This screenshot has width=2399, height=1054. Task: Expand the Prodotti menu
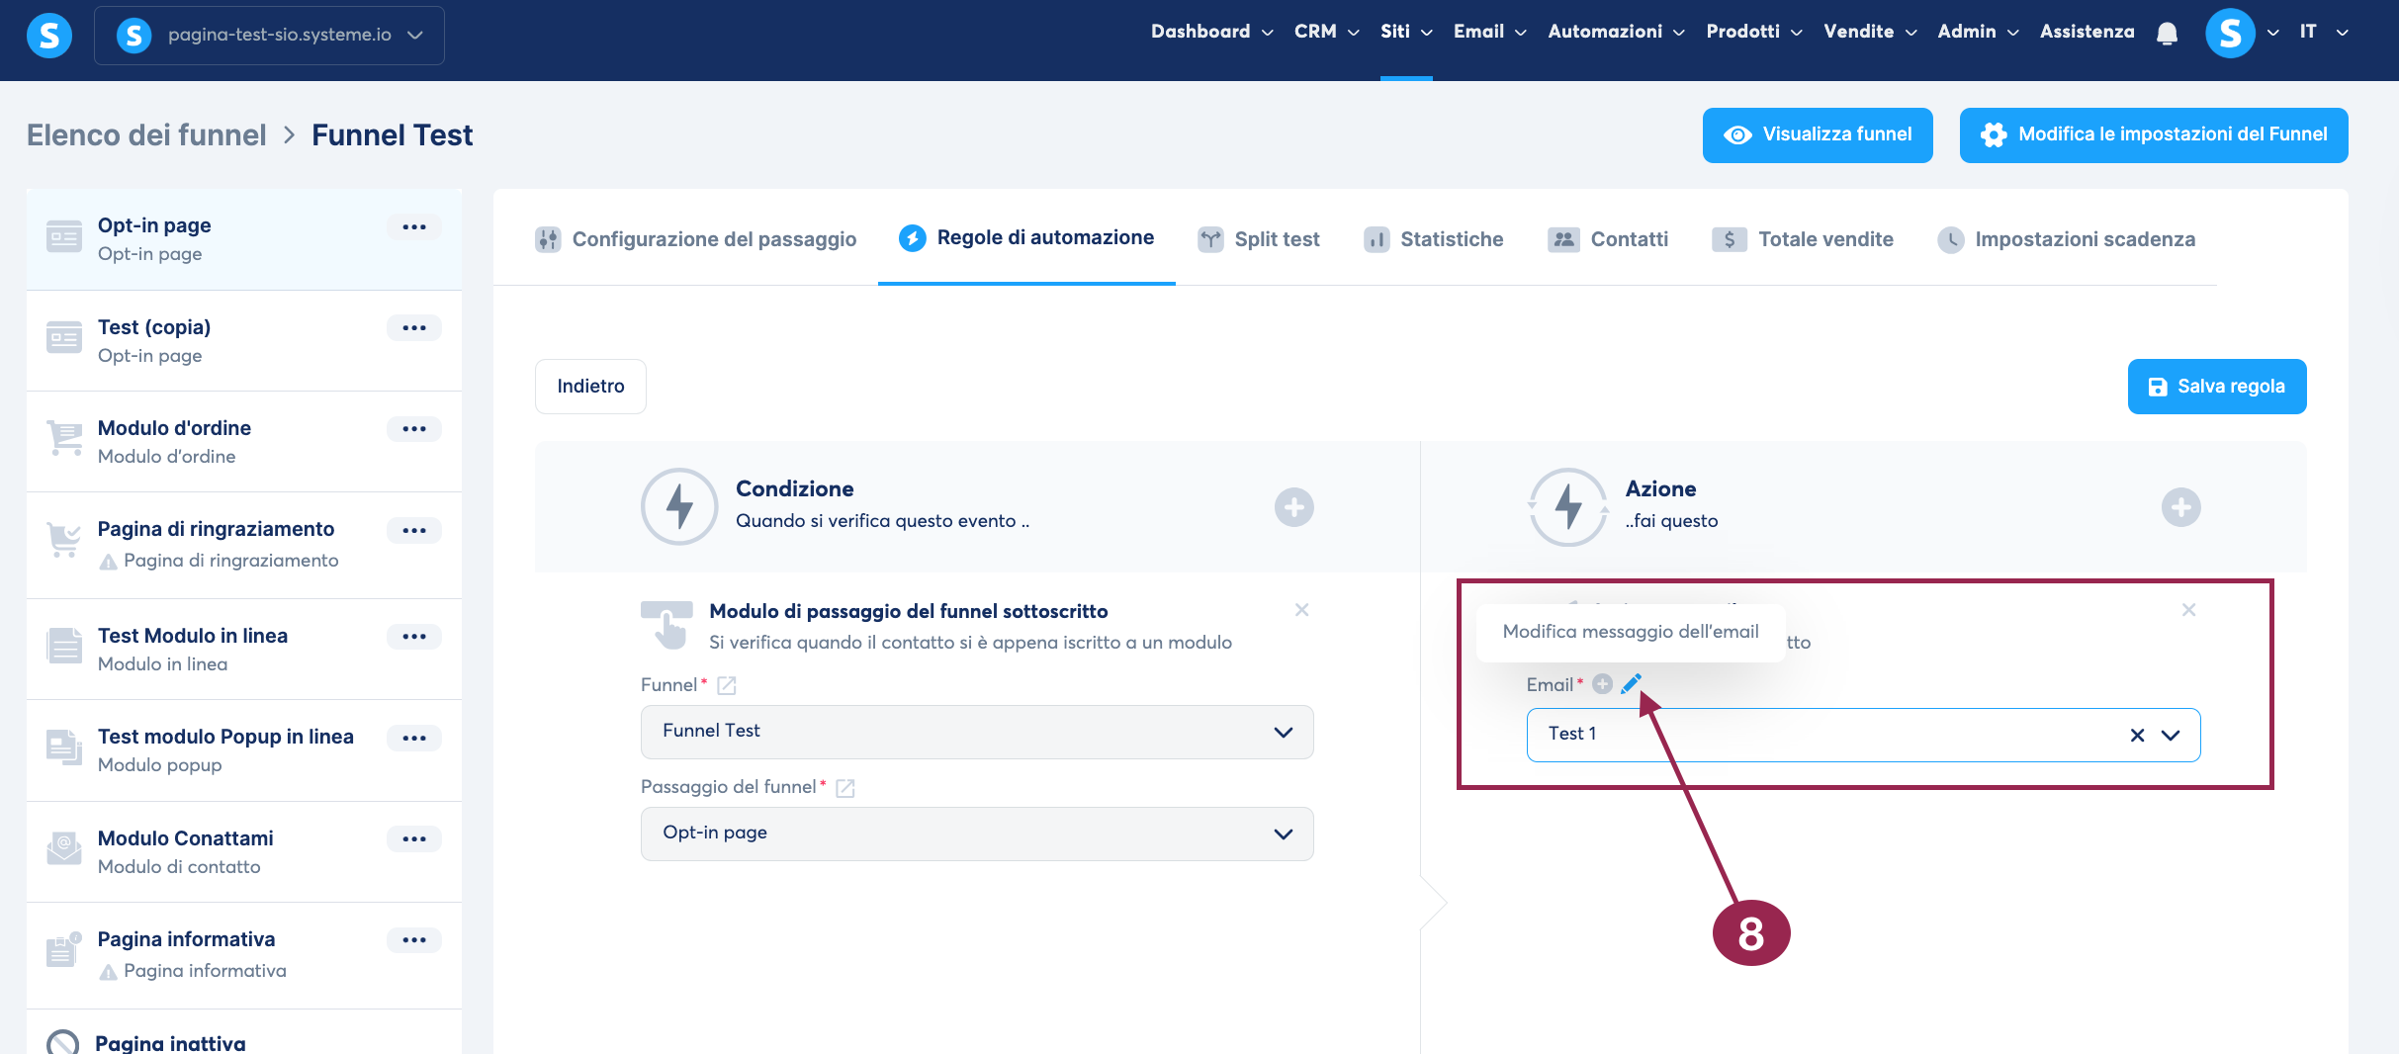pos(1754,32)
